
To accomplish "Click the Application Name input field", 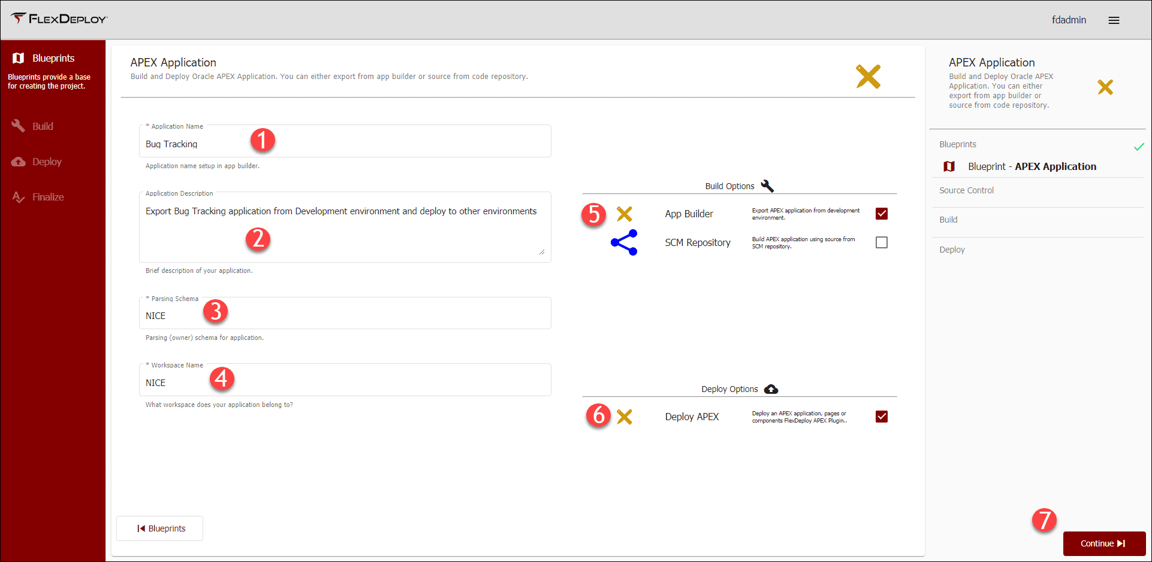I will tap(345, 141).
